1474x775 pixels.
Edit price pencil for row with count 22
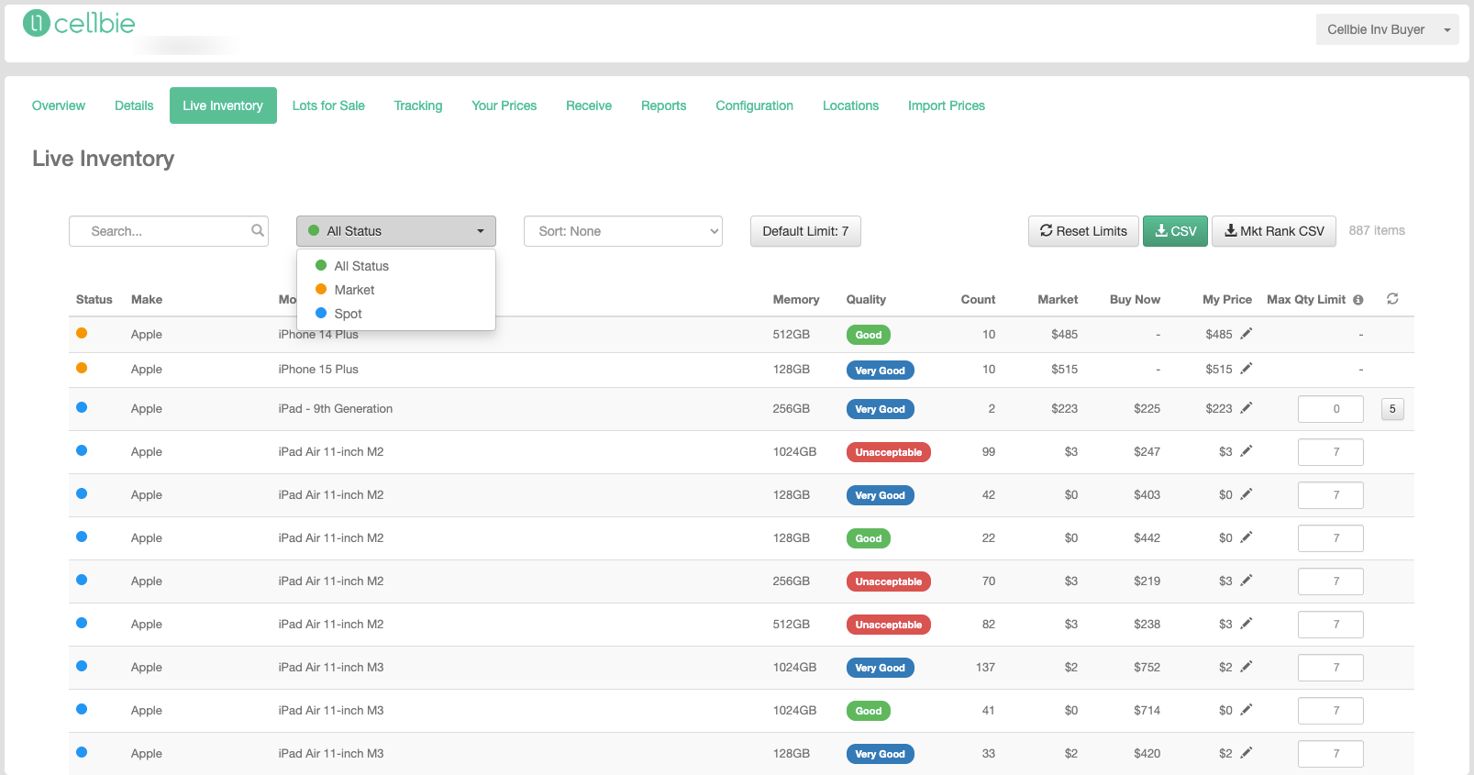tap(1246, 537)
